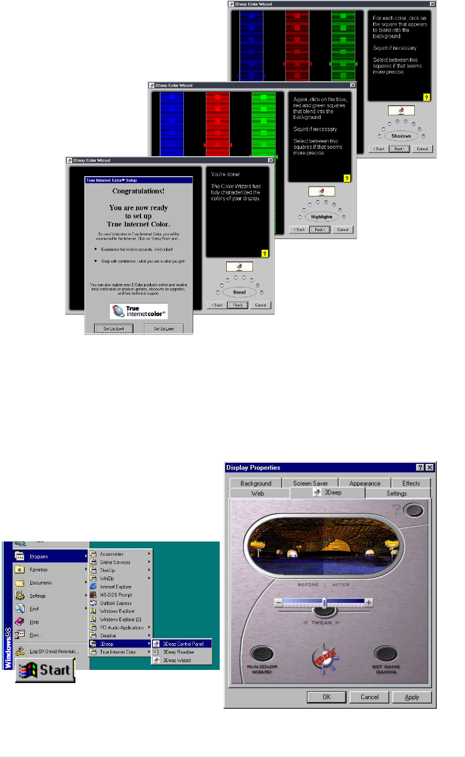The width and height of the screenshot is (465, 758).
Task: Switch to the Settings tab in Display Properties
Action: (x=397, y=493)
